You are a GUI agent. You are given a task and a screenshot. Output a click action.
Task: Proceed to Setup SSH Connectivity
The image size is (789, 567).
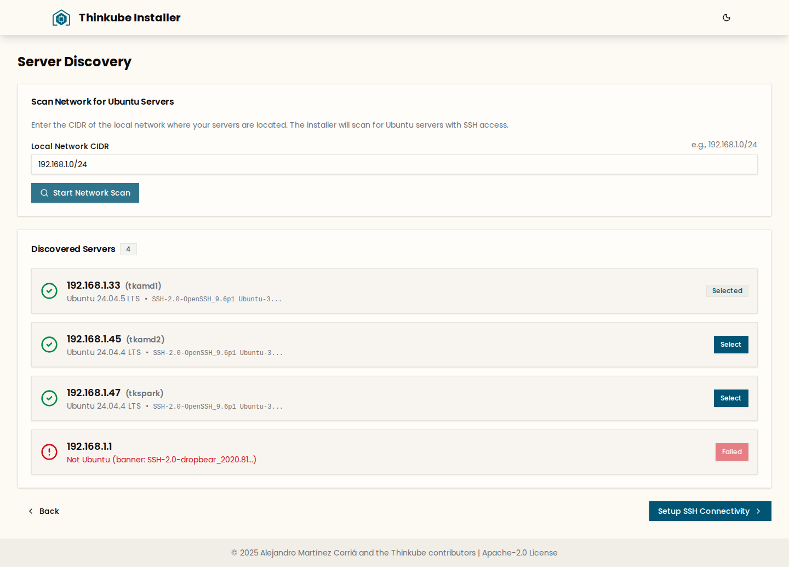click(710, 511)
